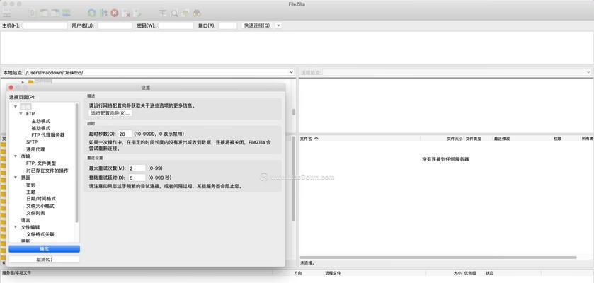The width and height of the screenshot is (594, 283).
Task: Select 界面 in settings tree
Action: [x=25, y=178]
